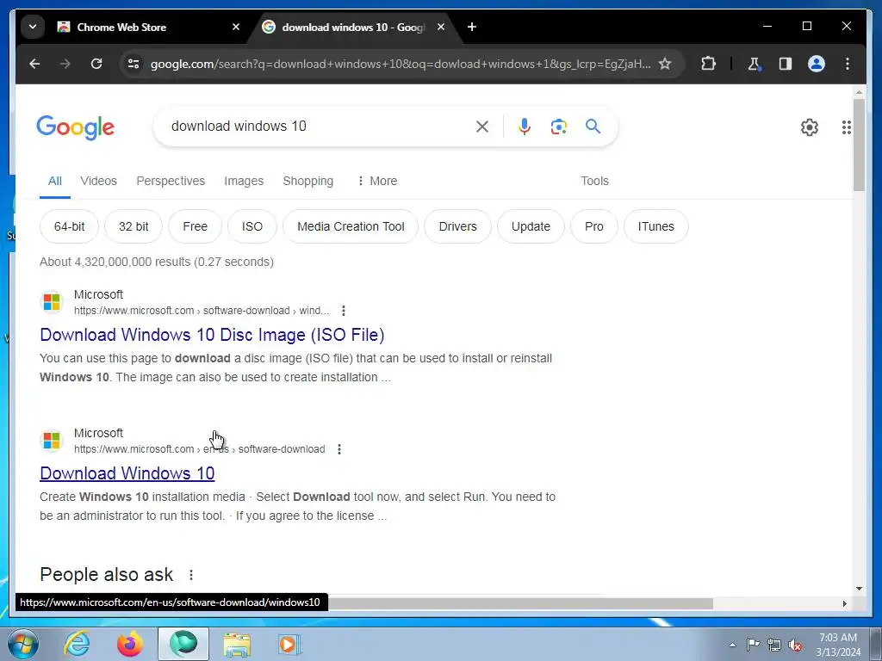Open the Google apps grid

[846, 127]
